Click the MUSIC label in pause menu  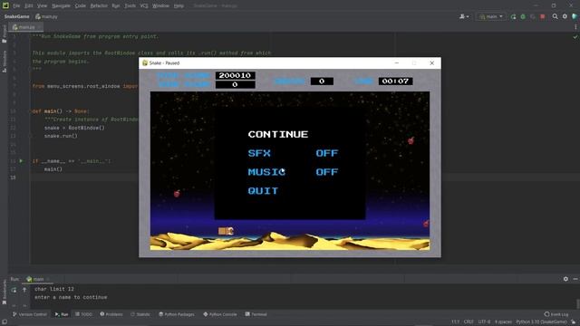pyautogui.click(x=266, y=172)
